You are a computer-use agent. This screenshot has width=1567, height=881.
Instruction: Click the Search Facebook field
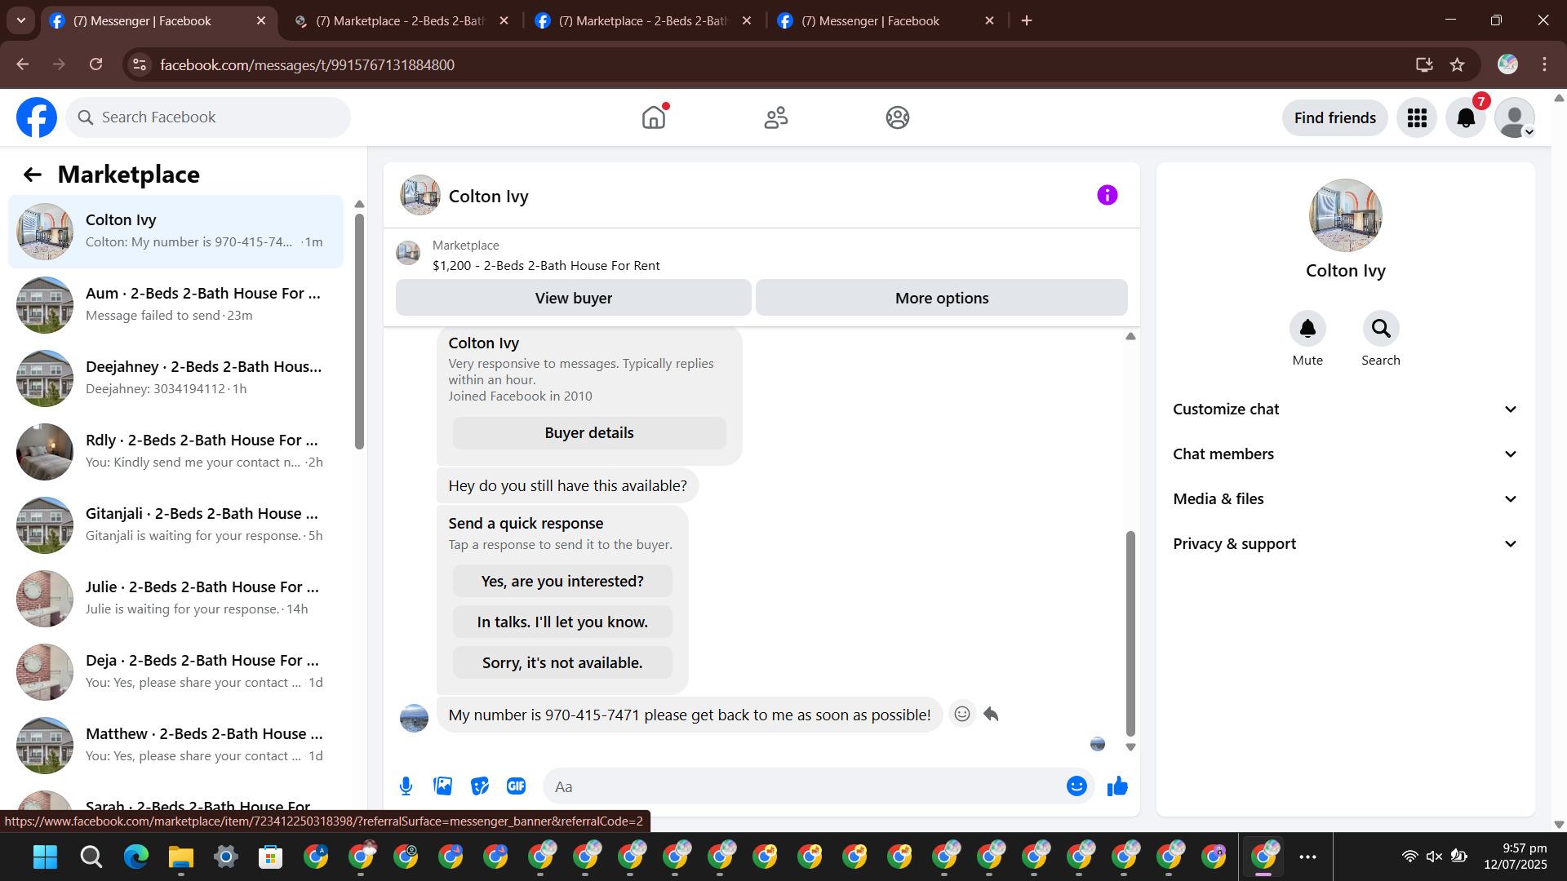[x=208, y=118]
